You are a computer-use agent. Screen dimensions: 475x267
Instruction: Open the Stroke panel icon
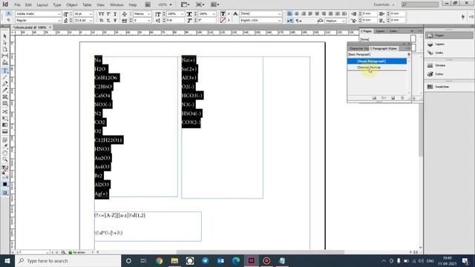point(430,65)
